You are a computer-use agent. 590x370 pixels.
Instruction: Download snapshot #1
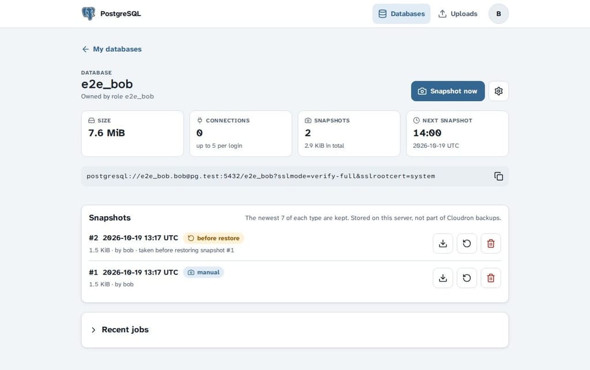pos(443,278)
